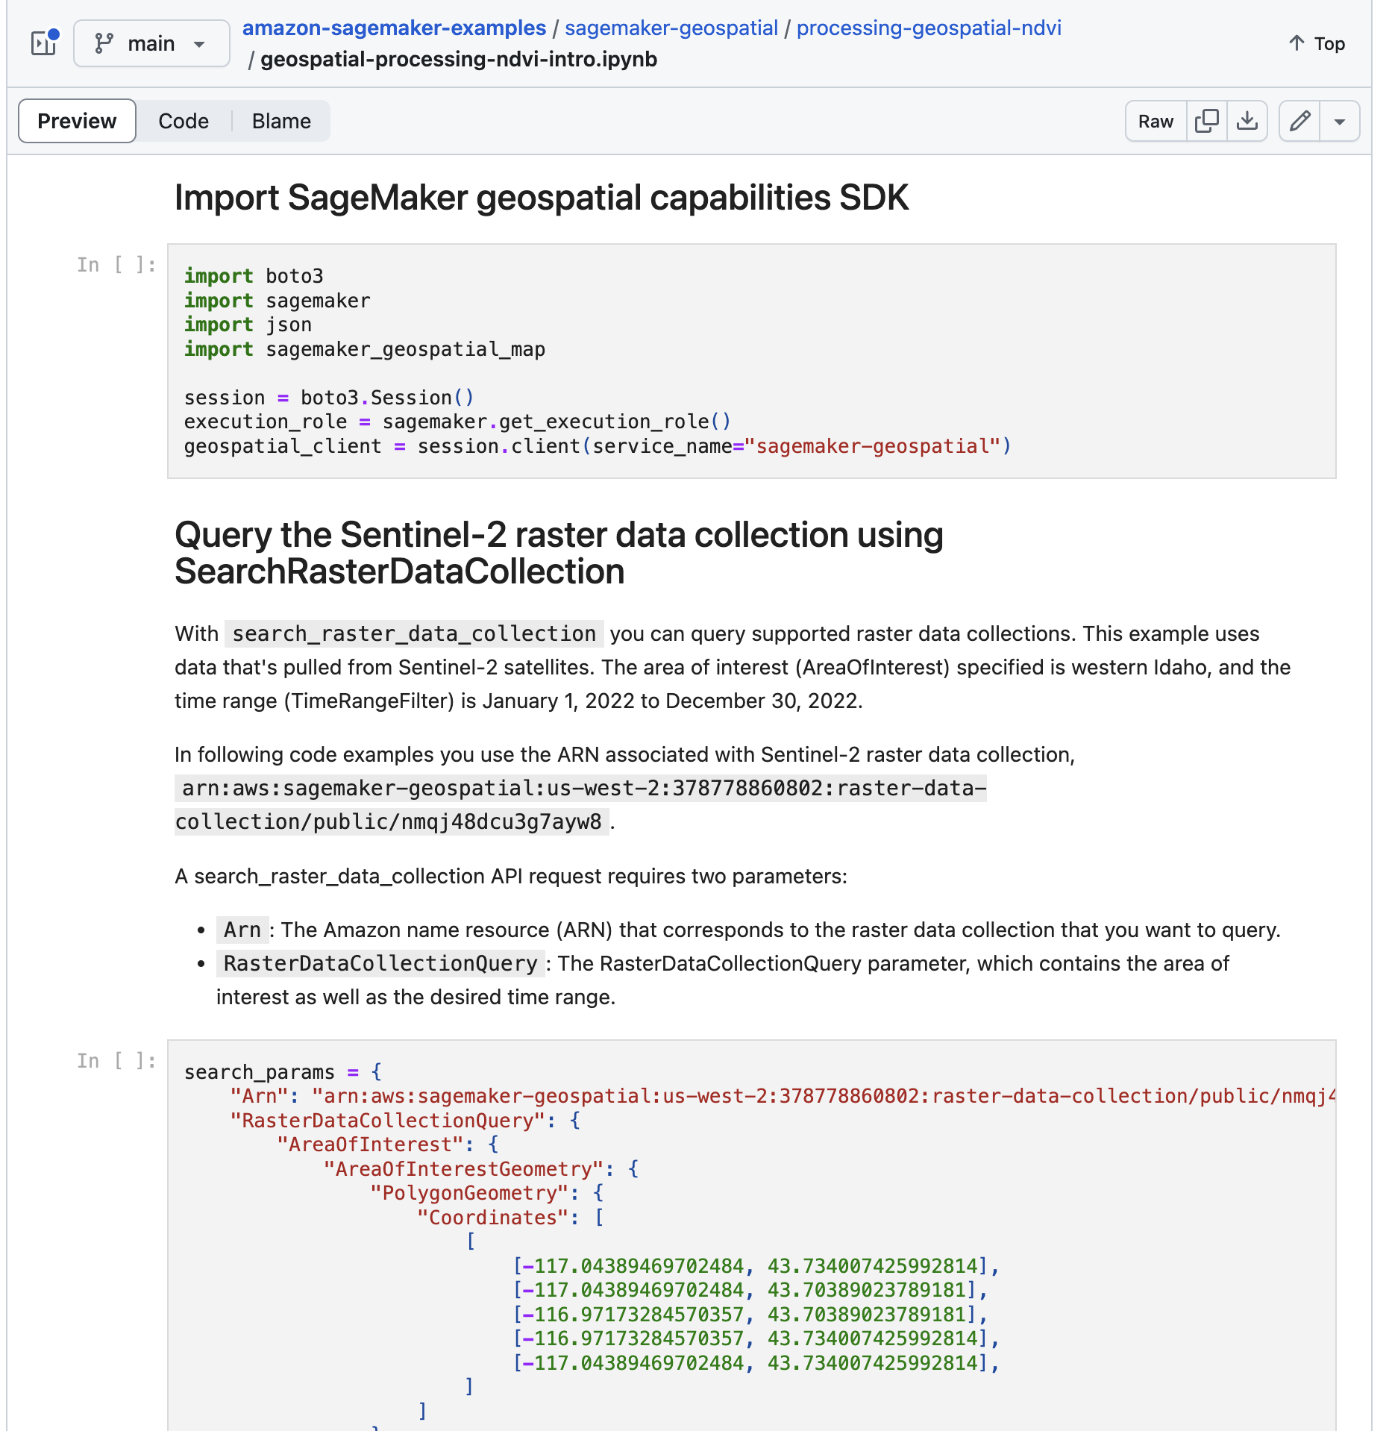The image size is (1389, 1431).
Task: Switch to the Blame tab
Action: click(x=281, y=121)
